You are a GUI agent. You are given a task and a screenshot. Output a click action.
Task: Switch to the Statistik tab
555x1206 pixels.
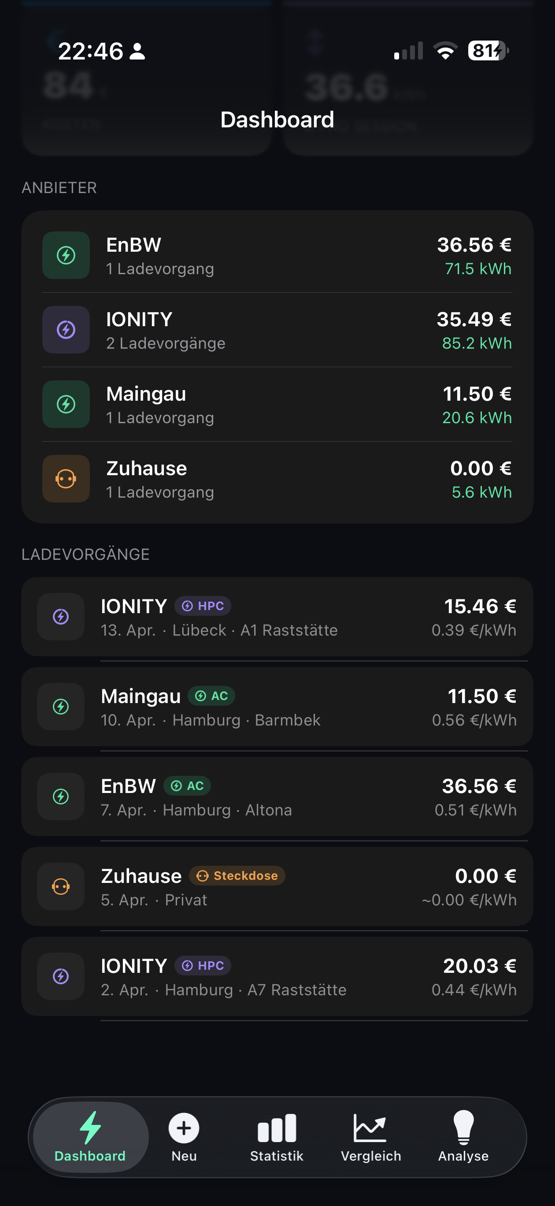pos(277,1137)
